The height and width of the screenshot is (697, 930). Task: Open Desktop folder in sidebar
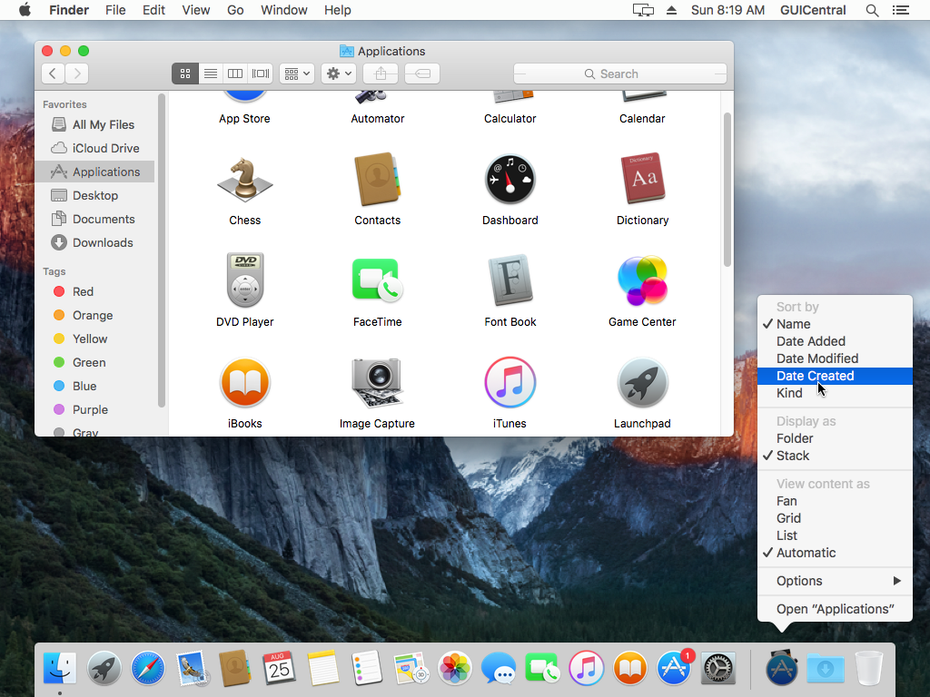click(94, 196)
